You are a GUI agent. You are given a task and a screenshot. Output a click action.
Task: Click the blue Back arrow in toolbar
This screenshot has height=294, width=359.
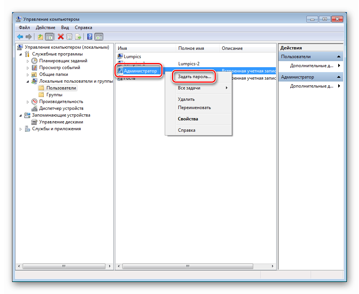20,37
